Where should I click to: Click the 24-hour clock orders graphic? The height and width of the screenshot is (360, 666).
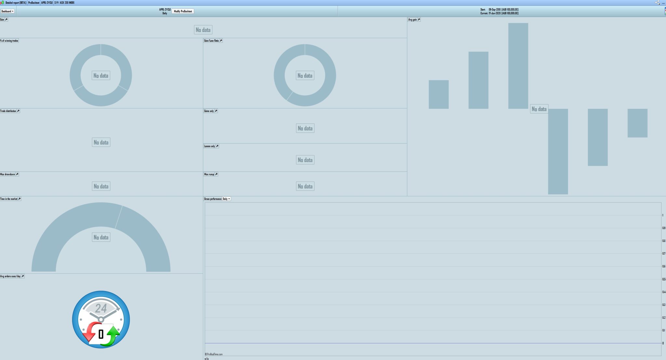pyautogui.click(x=101, y=319)
